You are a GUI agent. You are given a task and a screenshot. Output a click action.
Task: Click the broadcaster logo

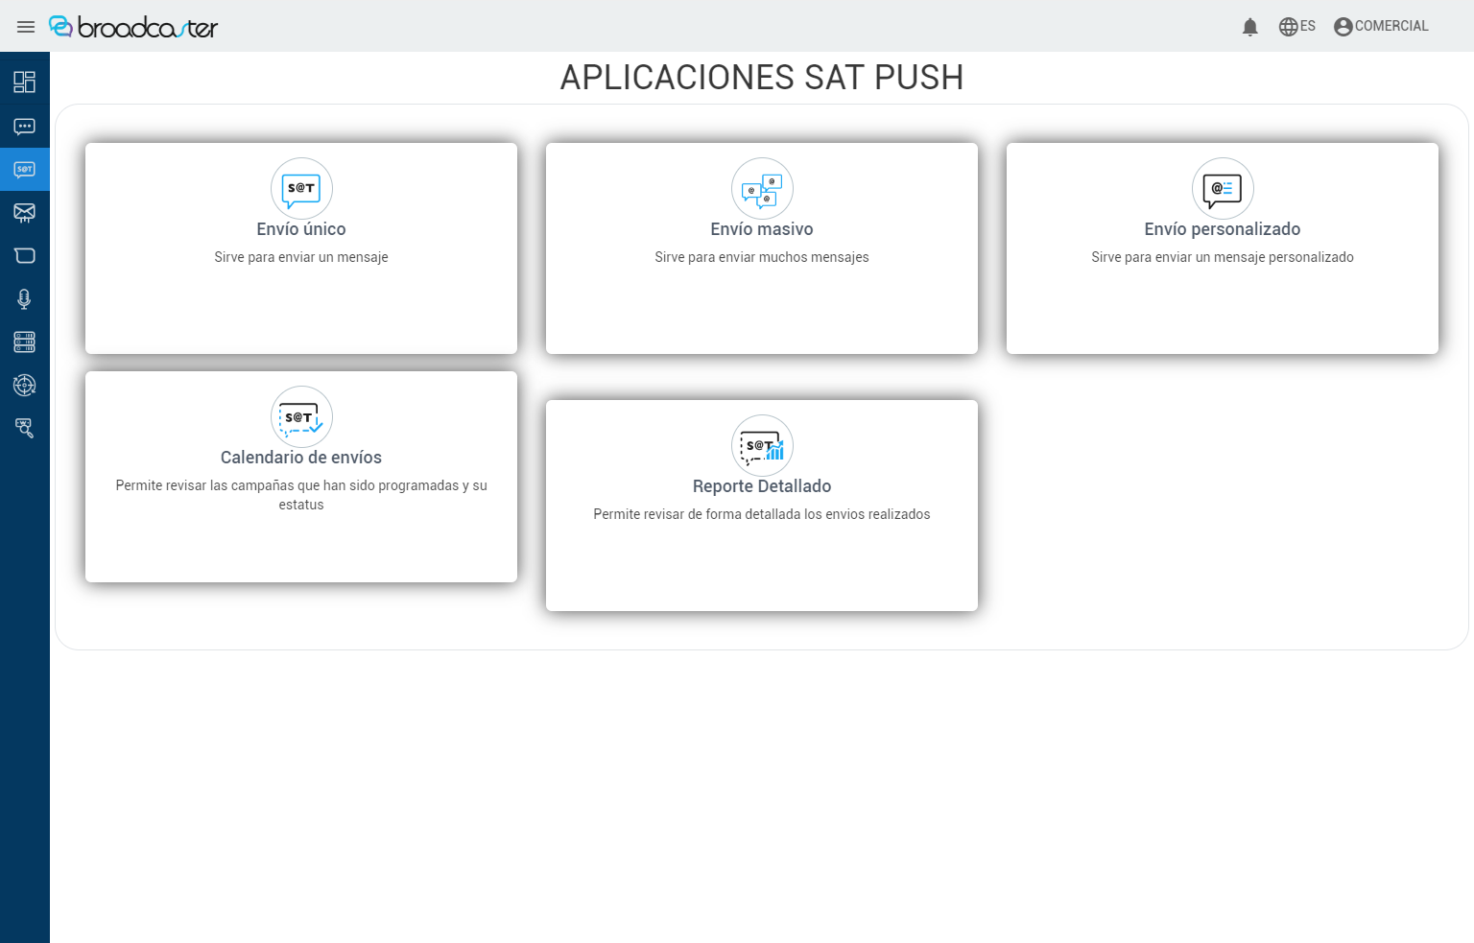point(132,26)
